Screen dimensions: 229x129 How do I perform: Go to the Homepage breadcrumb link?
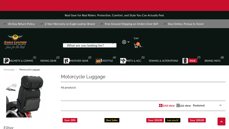pos(9,70)
